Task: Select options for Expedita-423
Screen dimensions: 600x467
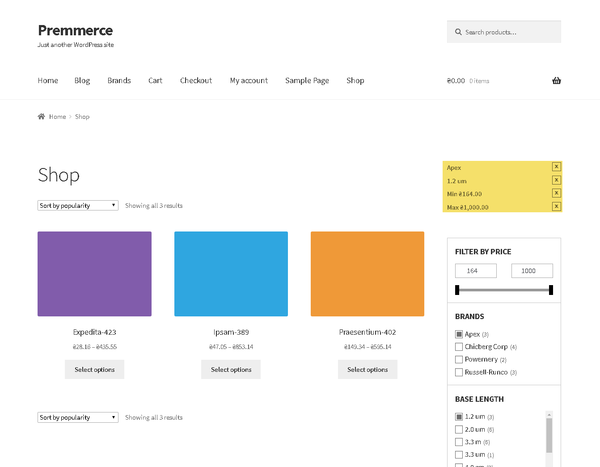Action: click(94, 370)
